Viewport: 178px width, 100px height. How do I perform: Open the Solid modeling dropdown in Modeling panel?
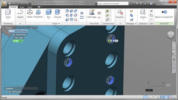pyautogui.click(x=8, y=19)
